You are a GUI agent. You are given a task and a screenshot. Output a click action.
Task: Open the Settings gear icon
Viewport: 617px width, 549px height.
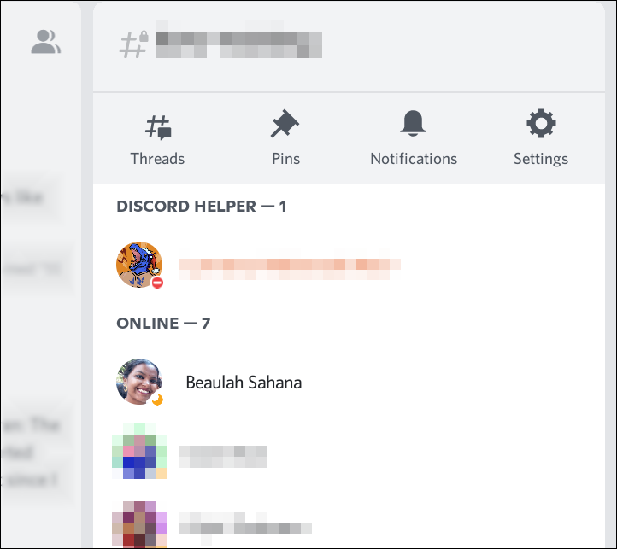[541, 123]
